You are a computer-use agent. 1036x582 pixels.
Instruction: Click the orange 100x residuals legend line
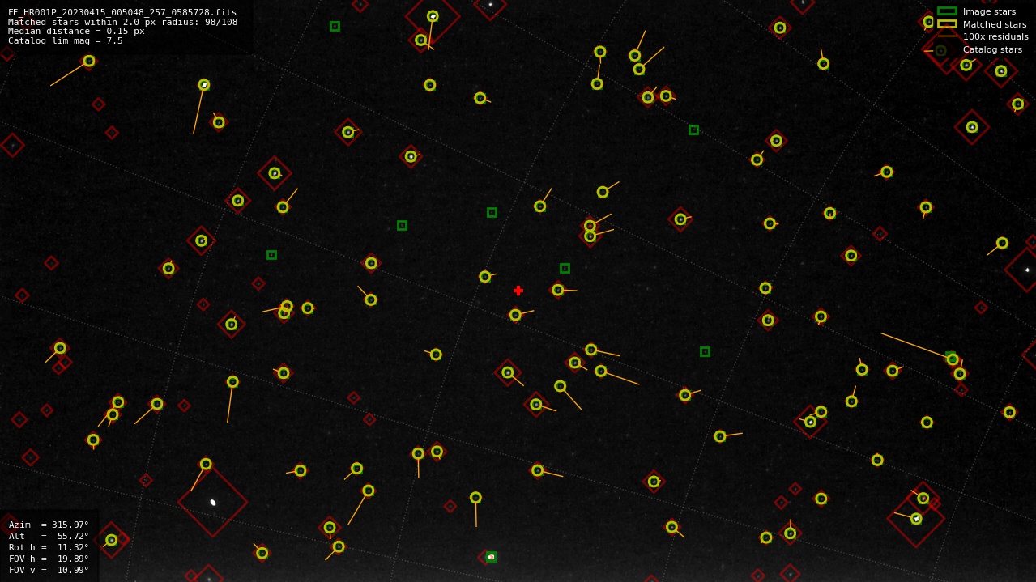click(947, 36)
